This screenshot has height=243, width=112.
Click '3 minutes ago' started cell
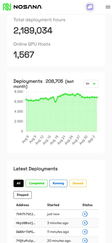click(58, 223)
